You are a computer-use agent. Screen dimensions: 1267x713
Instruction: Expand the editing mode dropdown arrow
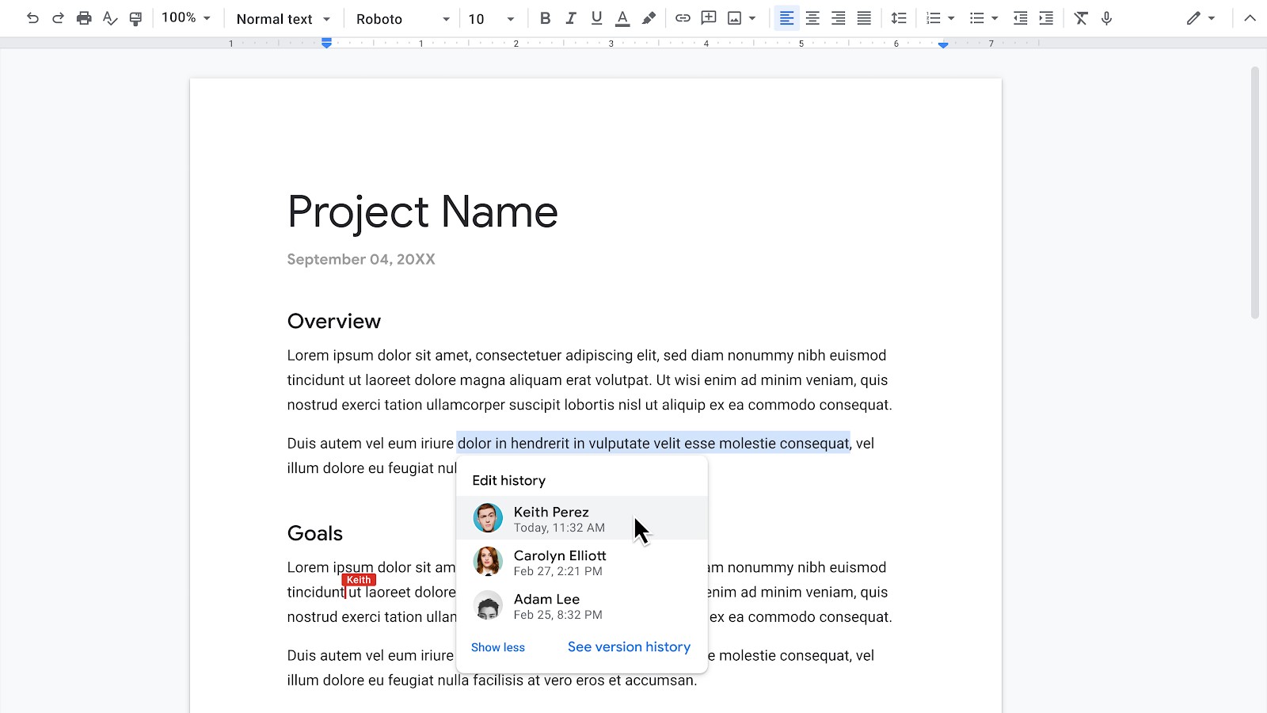tap(1212, 18)
